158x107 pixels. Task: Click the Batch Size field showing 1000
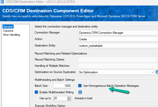point(62,86)
